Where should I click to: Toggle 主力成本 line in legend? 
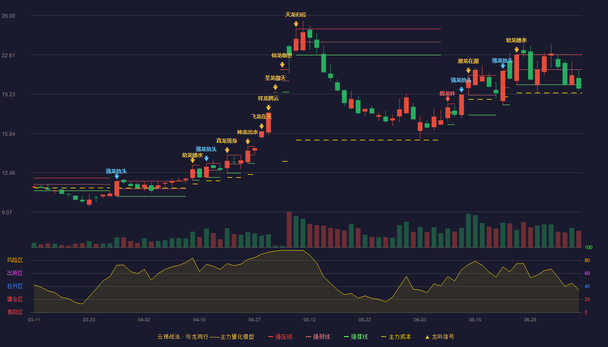pos(396,337)
